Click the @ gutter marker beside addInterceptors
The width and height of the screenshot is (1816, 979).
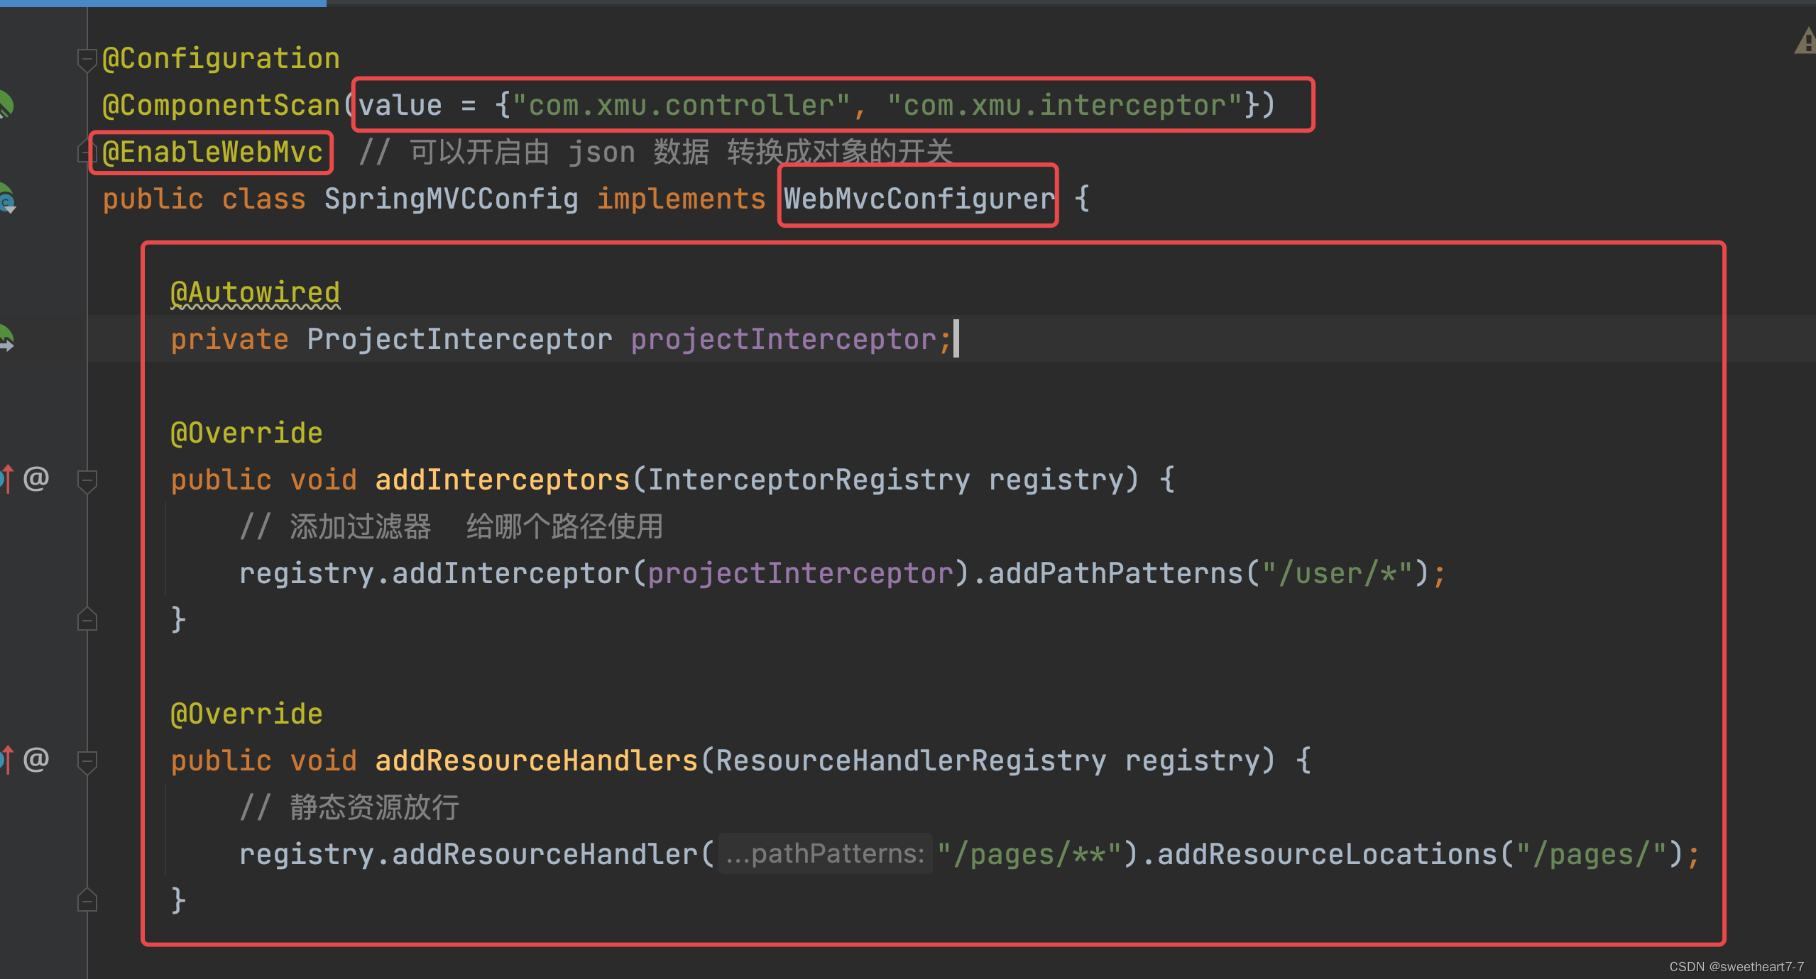click(x=36, y=478)
